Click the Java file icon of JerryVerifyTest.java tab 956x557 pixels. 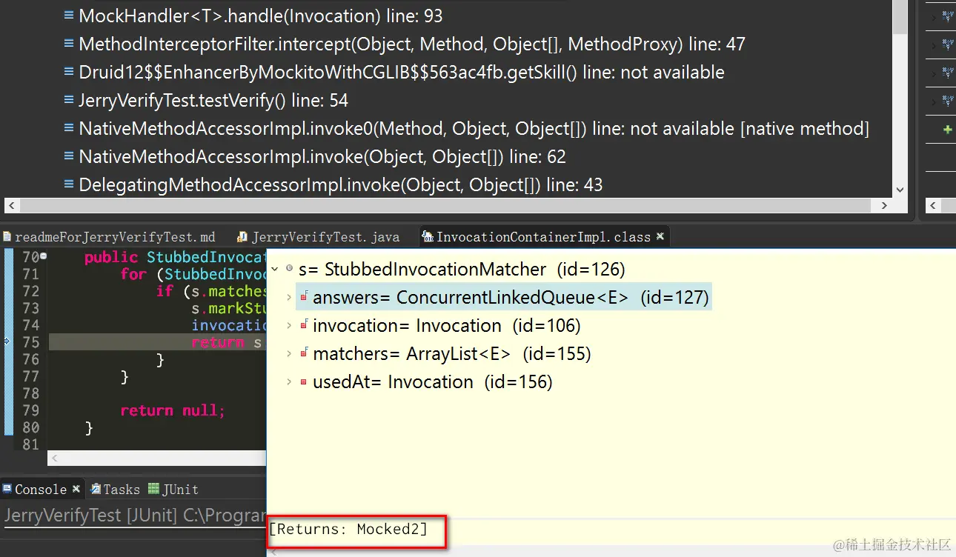[x=242, y=237]
